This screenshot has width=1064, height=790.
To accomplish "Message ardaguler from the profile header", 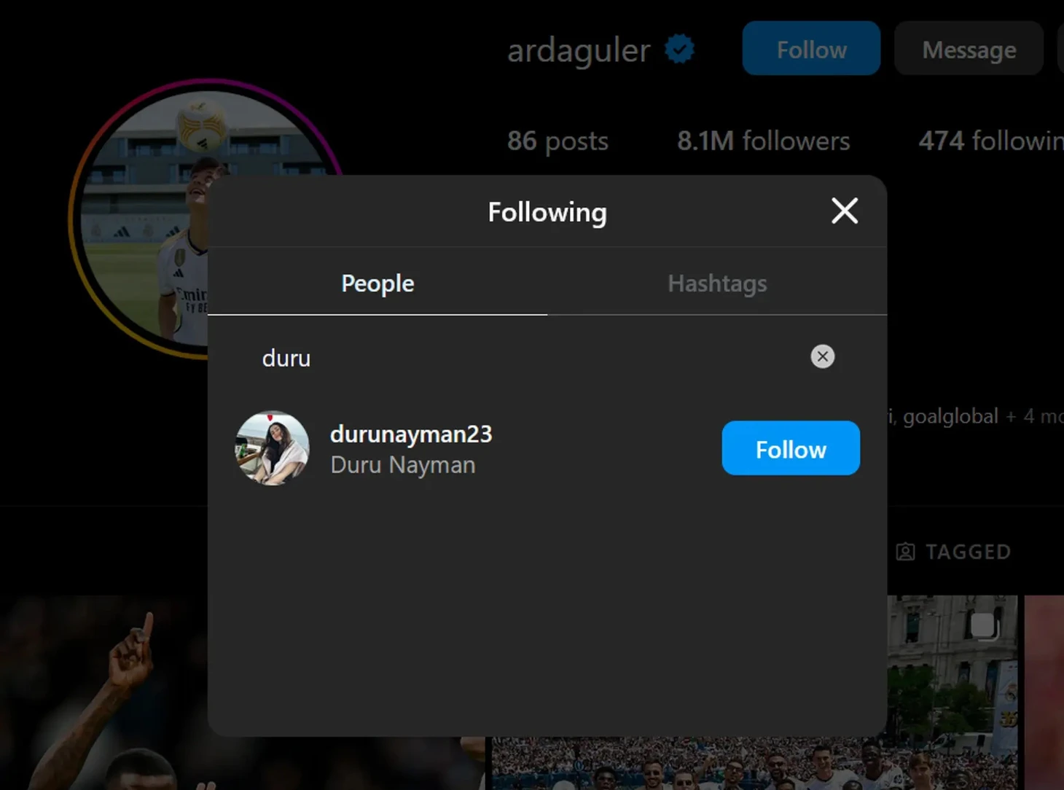I will 969,48.
